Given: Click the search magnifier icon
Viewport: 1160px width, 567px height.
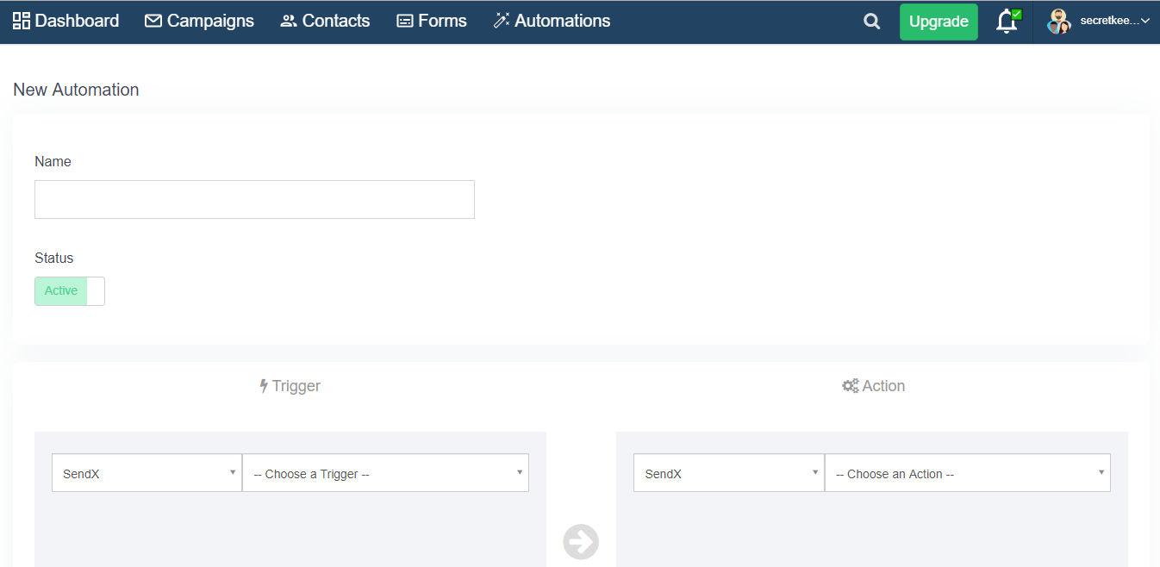Looking at the screenshot, I should pyautogui.click(x=872, y=22).
